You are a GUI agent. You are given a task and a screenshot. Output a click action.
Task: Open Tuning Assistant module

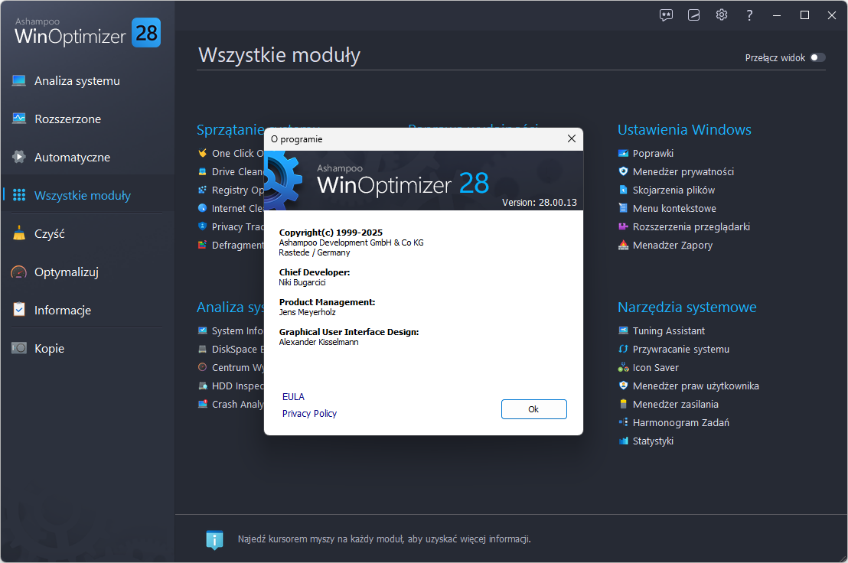668,330
